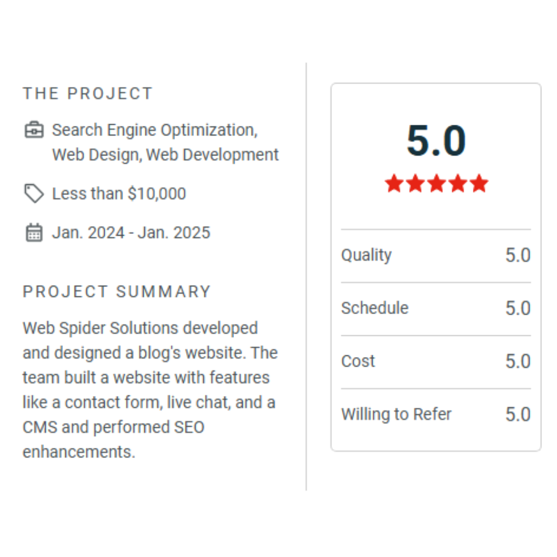The image size is (557, 557).
Task: Click the Jan. 2024 - Jan. 2025 date range
Action: click(x=131, y=233)
